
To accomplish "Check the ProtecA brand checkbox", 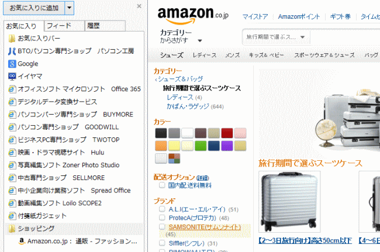I will [x=162, y=218].
